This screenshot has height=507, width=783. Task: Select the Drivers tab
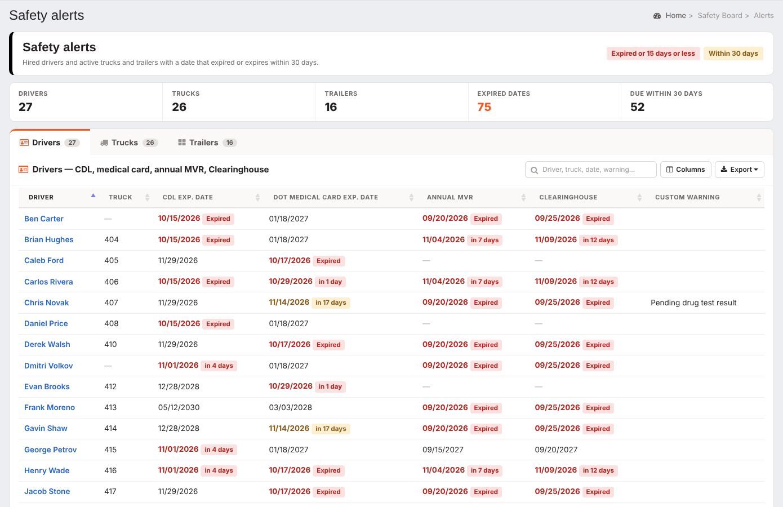pos(50,143)
